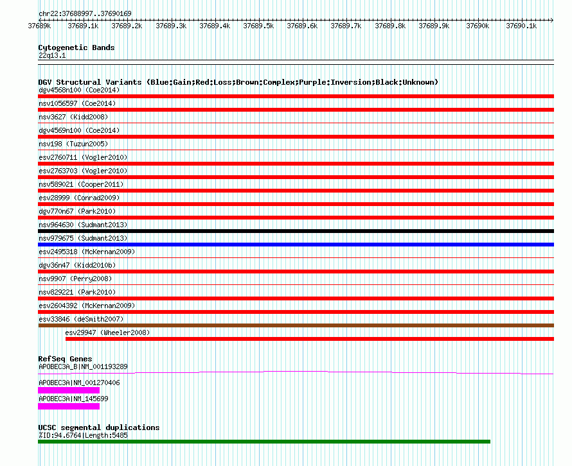Open variant nsv589021 (Cooper2011) label
This screenshot has width=572, height=466.
click(81, 184)
